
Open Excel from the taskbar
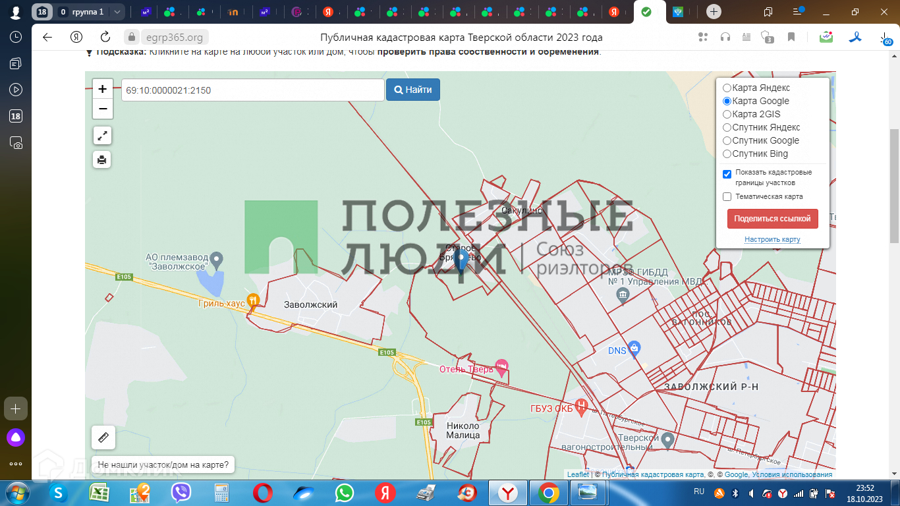coord(99,493)
